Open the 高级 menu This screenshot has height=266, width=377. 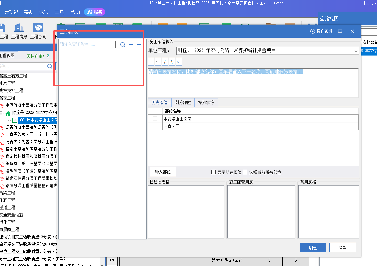tap(28, 12)
